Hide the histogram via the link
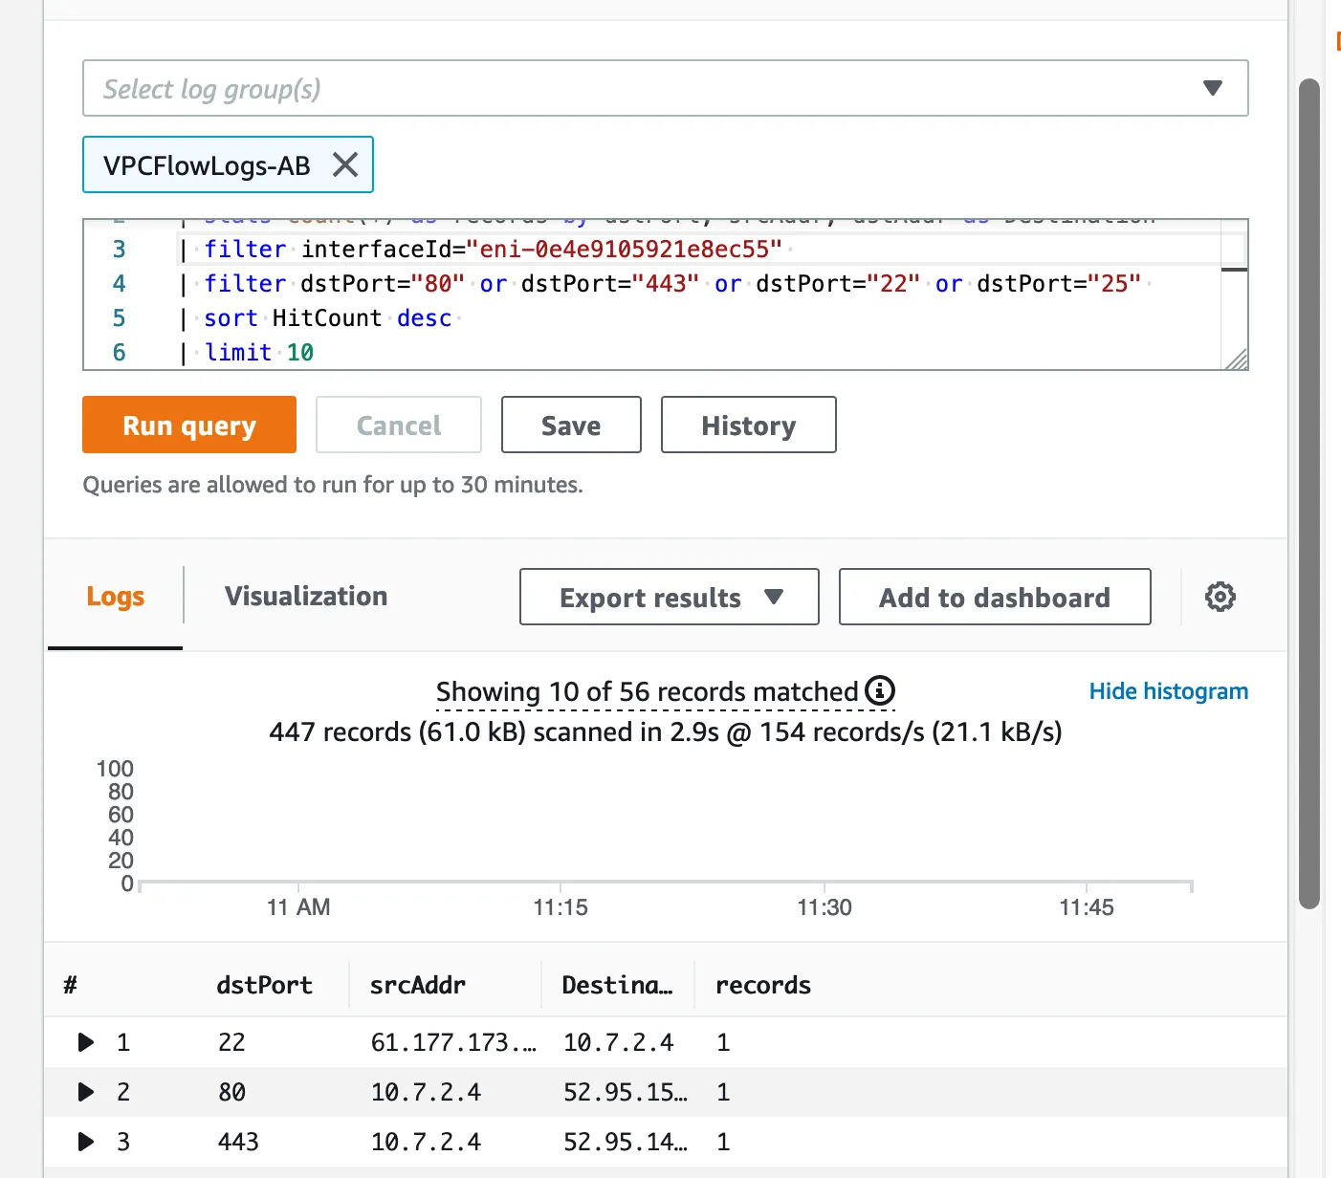Screen dimensions: 1341x1178 (1168, 691)
